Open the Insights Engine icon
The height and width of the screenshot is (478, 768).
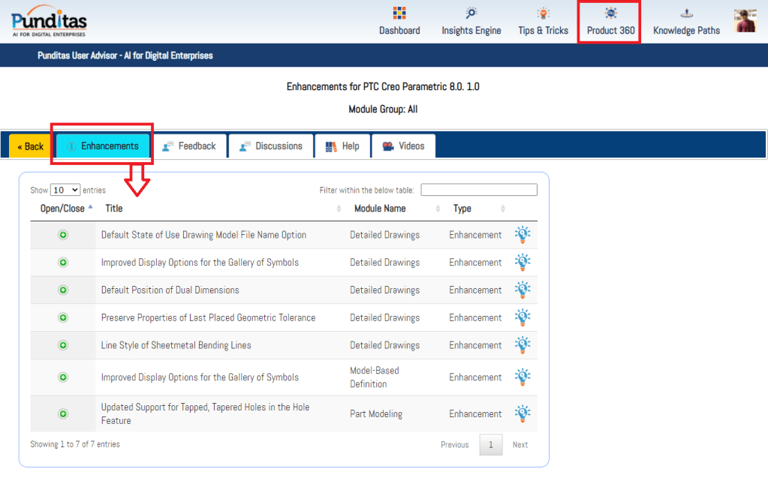(x=471, y=14)
